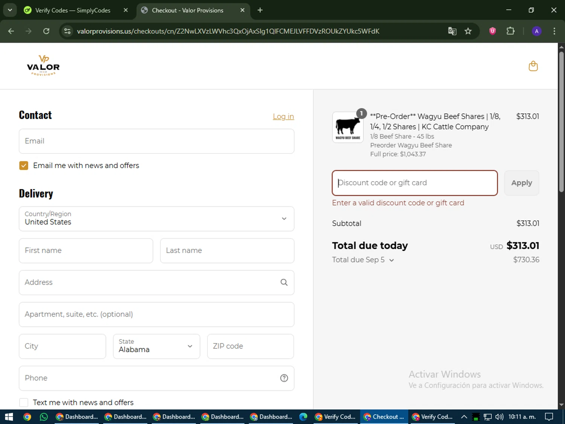Viewport: 565px width, 424px height.
Task: Open the network icon in system tray
Action: coord(487,416)
